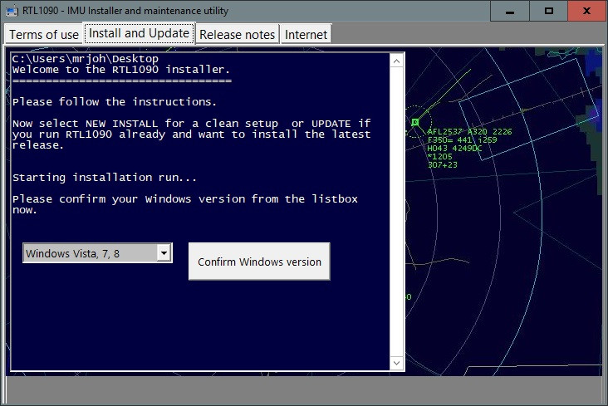The width and height of the screenshot is (608, 406).
Task: Click the "Please follow the instructions." line
Action: [114, 102]
